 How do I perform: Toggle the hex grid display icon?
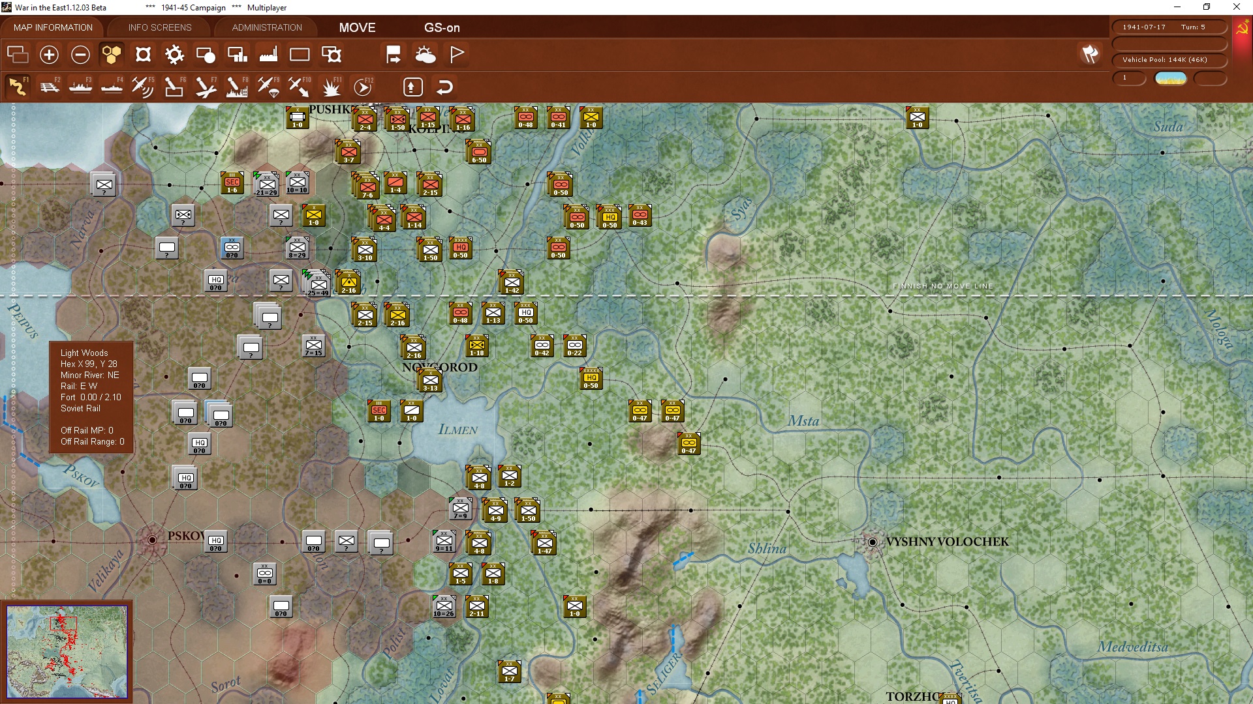112,55
